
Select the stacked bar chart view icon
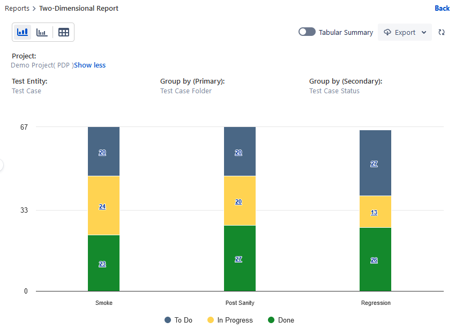point(23,32)
